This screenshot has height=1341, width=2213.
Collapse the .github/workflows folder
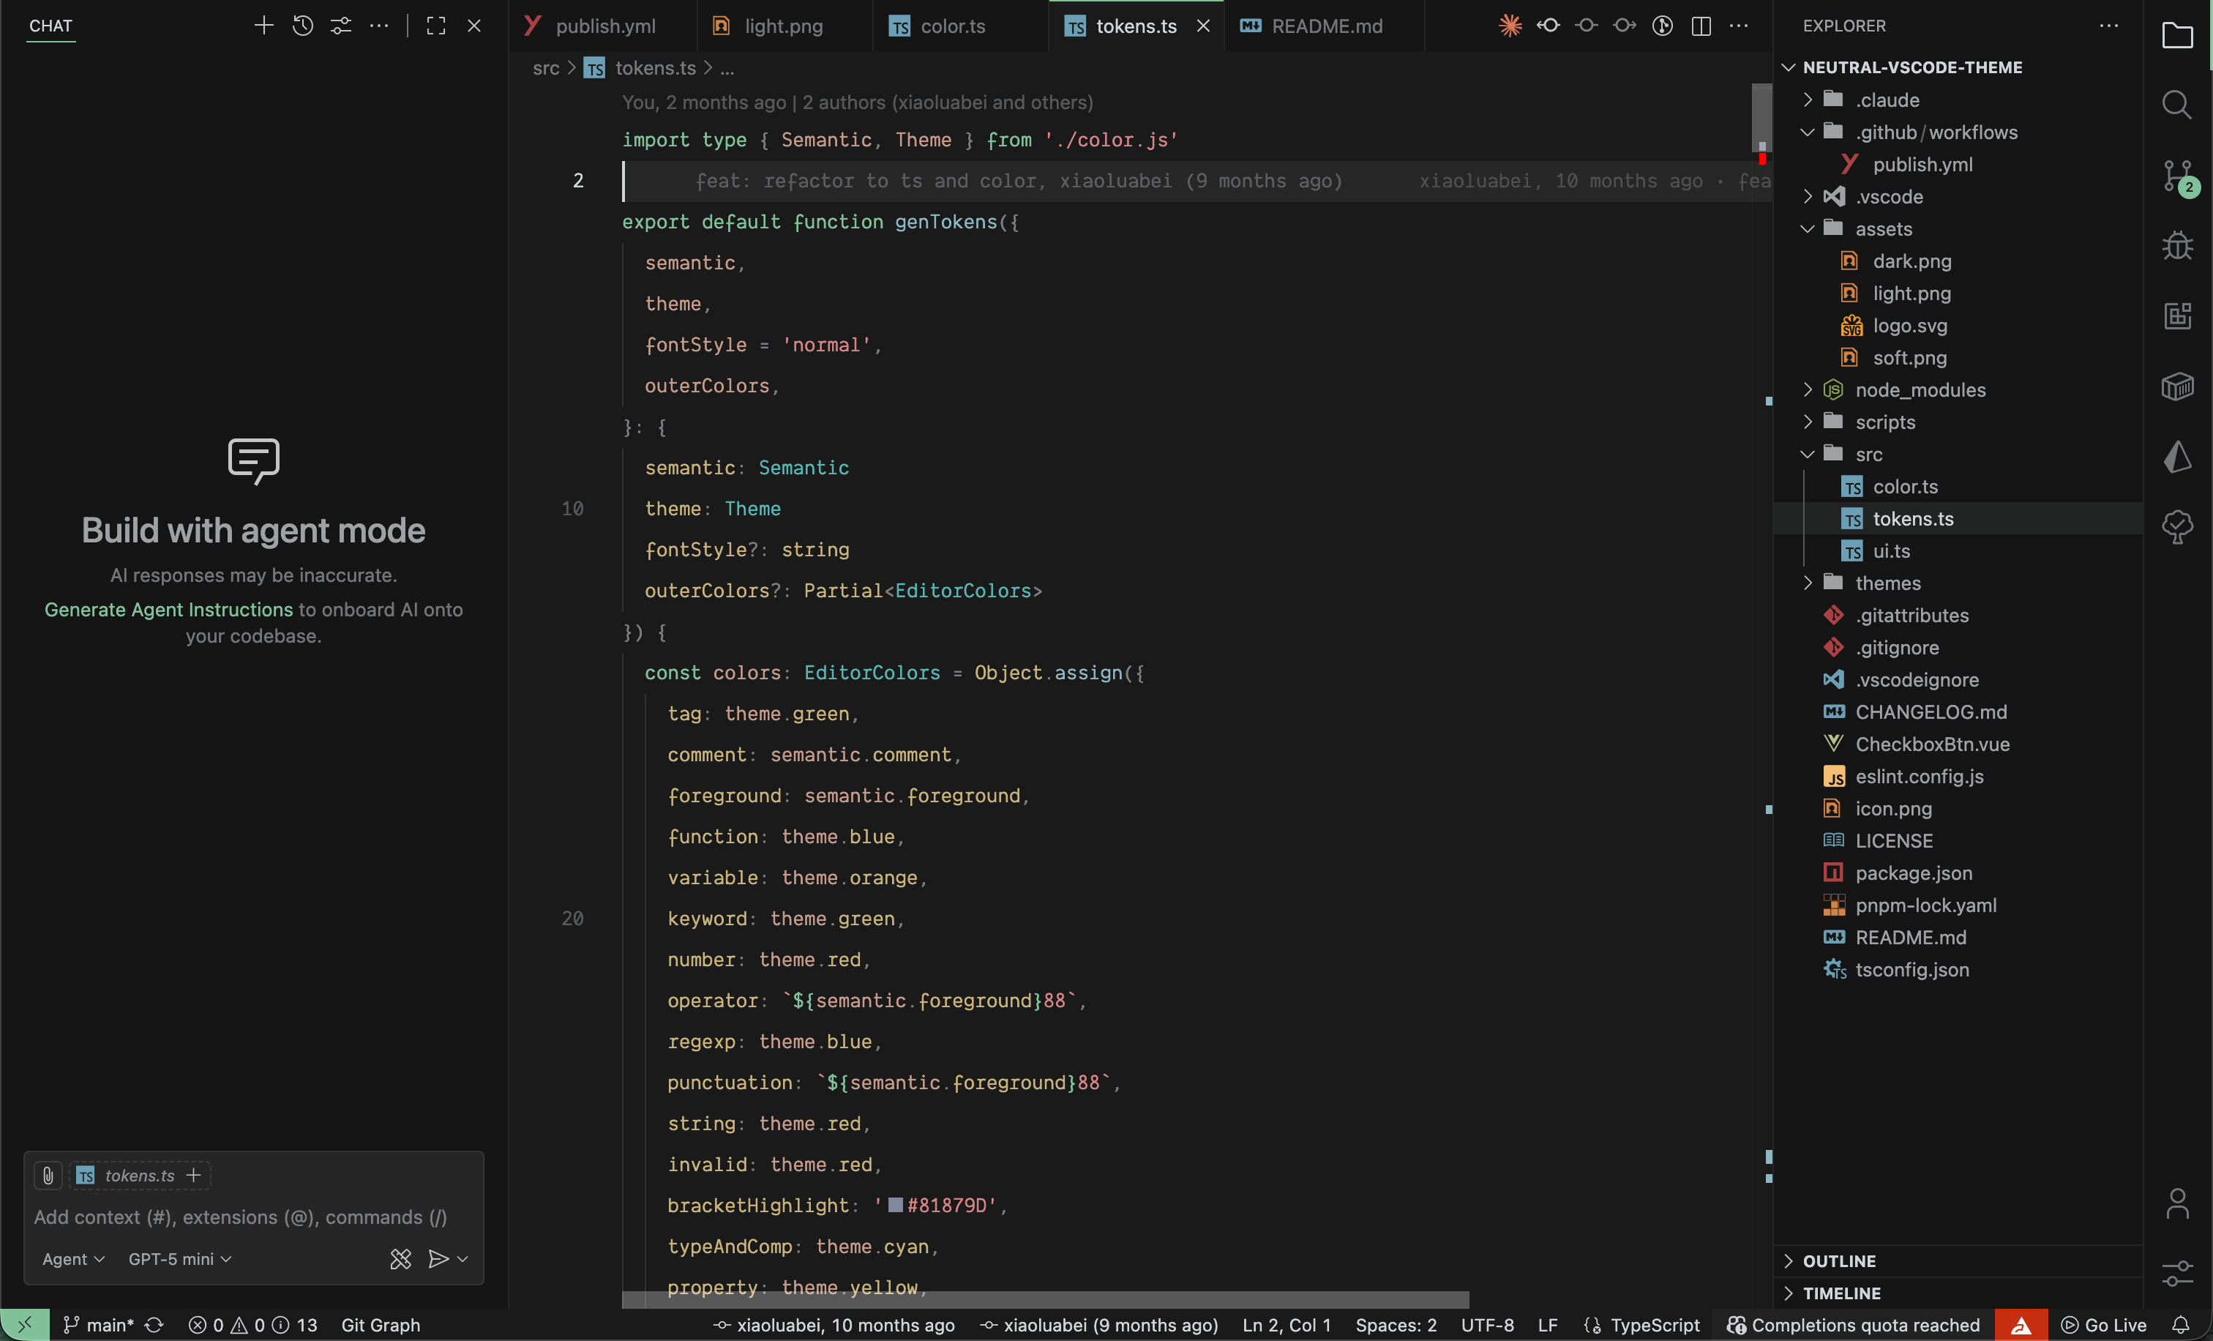coord(1959,132)
